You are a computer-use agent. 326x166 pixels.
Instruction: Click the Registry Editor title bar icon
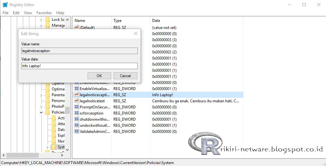click(x=5, y=5)
